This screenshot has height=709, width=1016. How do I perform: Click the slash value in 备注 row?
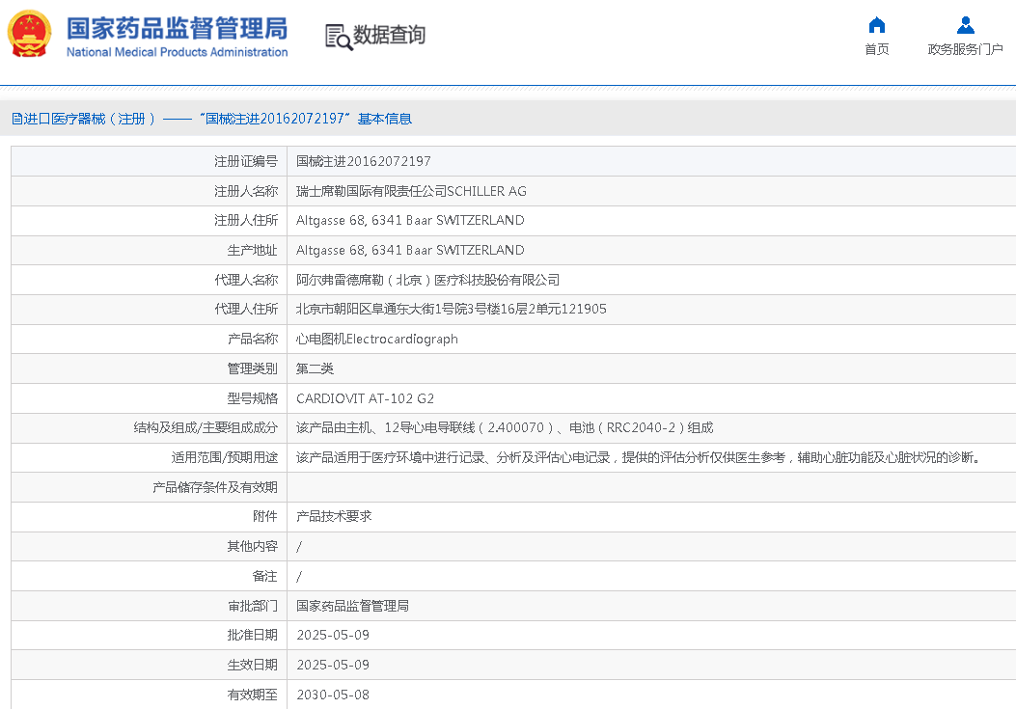[x=299, y=577]
